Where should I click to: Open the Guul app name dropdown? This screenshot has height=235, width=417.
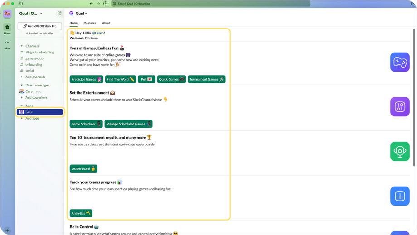[x=81, y=13]
